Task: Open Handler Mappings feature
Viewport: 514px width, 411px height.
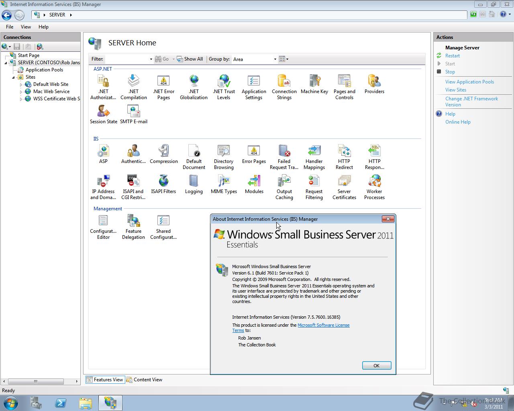Action: point(314,157)
